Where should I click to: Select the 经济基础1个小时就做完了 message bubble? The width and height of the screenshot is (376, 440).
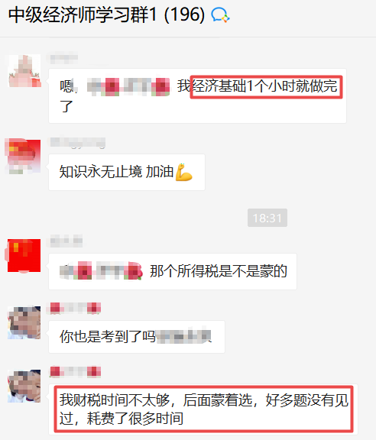[197, 95]
